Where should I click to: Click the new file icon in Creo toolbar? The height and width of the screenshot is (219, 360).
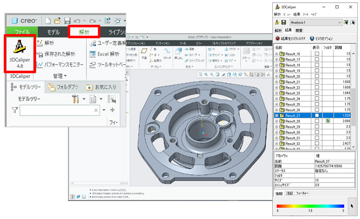coord(48,21)
